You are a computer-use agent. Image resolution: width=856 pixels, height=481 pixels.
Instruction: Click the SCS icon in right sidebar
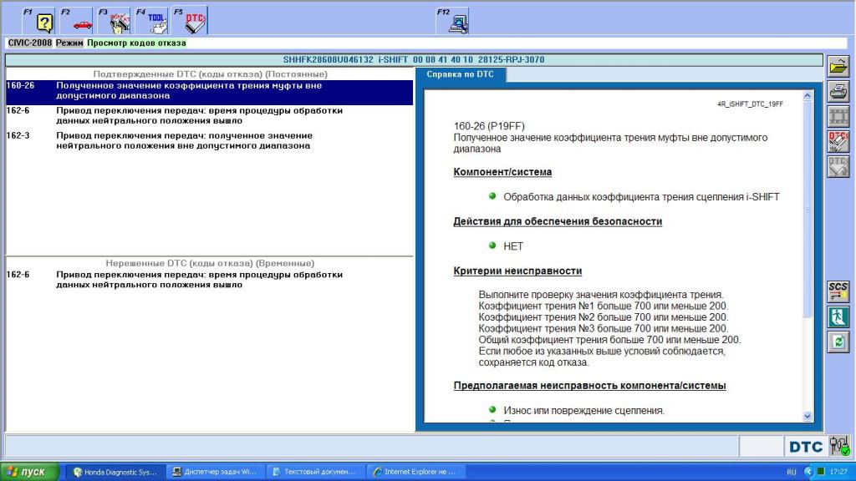(838, 291)
